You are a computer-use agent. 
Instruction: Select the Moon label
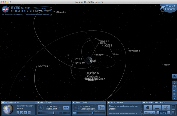(167, 65)
